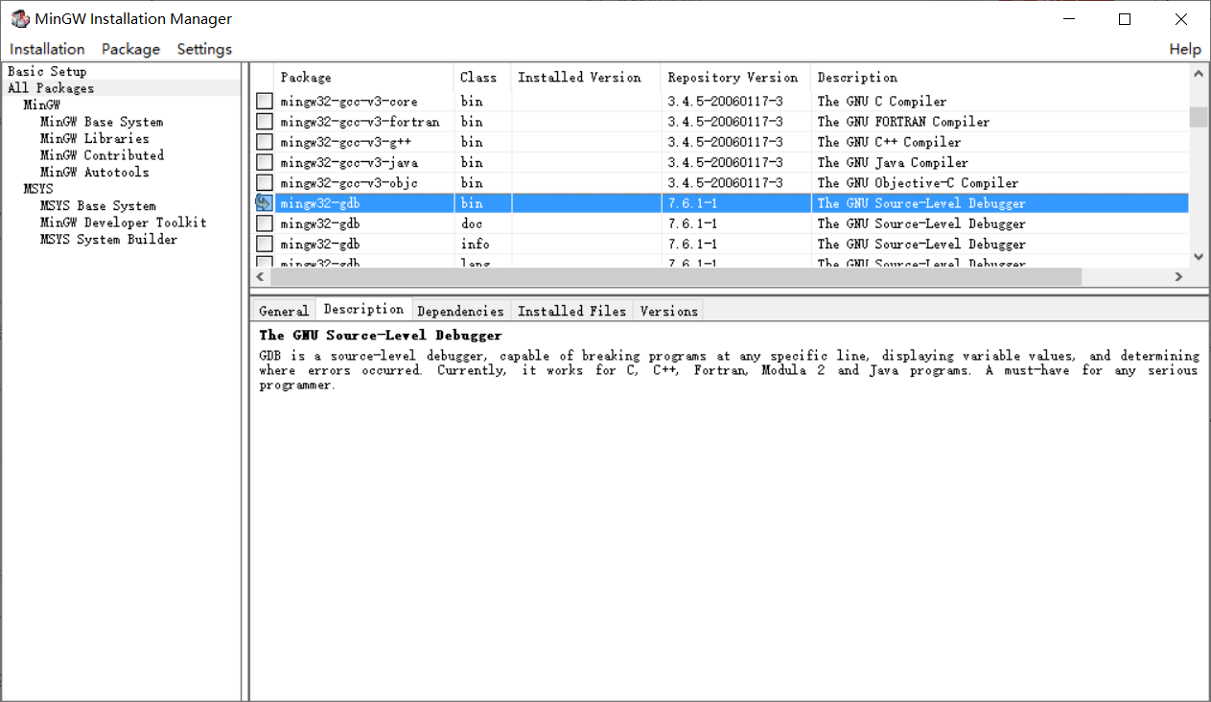Select Basic Setup in the left tree

[x=47, y=71]
